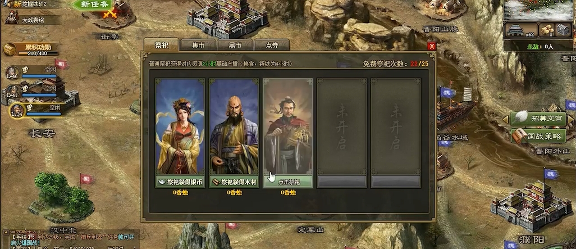Click 祭祀获得木材 button

tap(234, 182)
